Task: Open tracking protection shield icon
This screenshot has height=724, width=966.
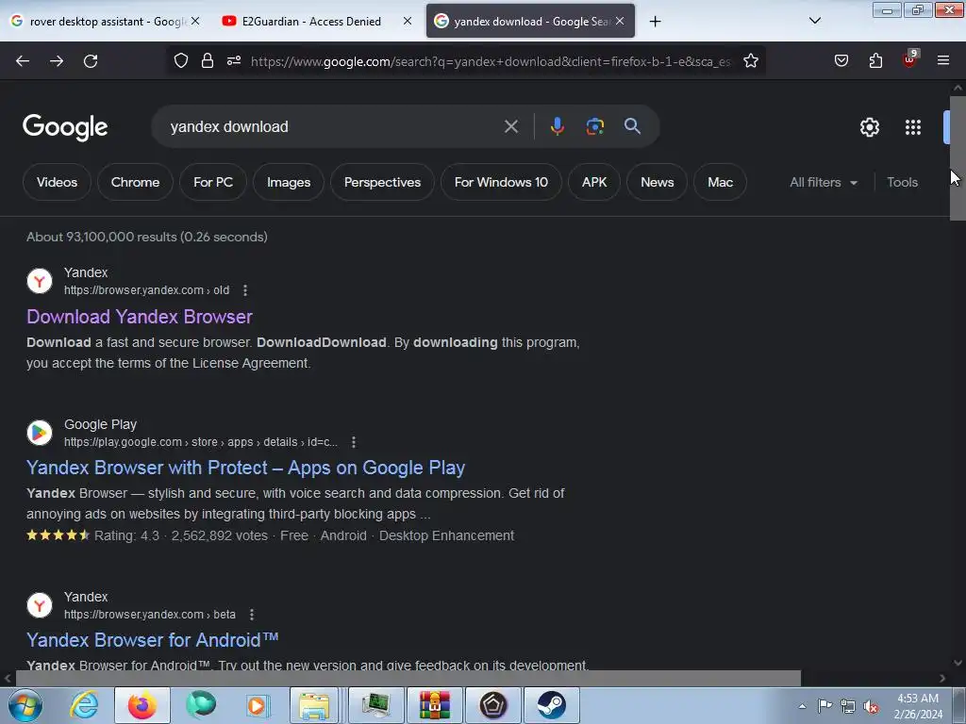Action: coord(180,61)
